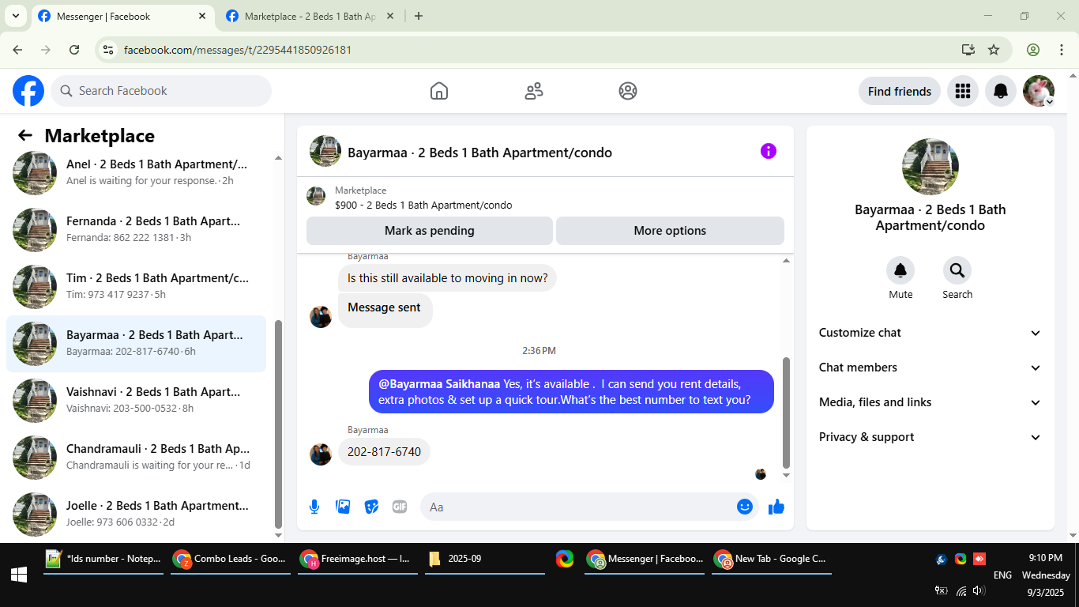Open the Anel conversation
Image resolution: width=1079 pixels, height=607 pixels.
coord(136,172)
